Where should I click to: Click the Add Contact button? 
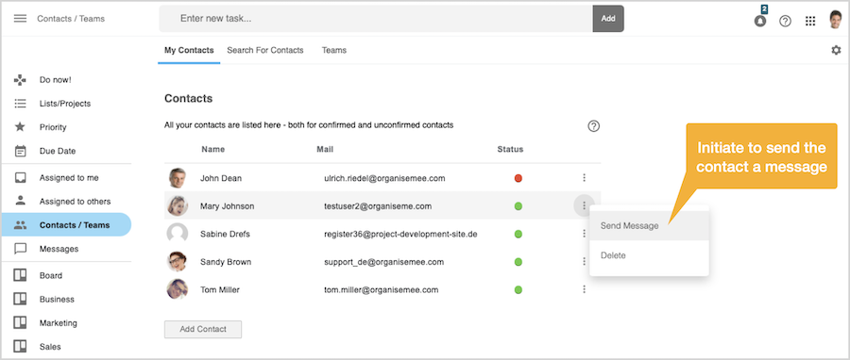[x=203, y=329]
